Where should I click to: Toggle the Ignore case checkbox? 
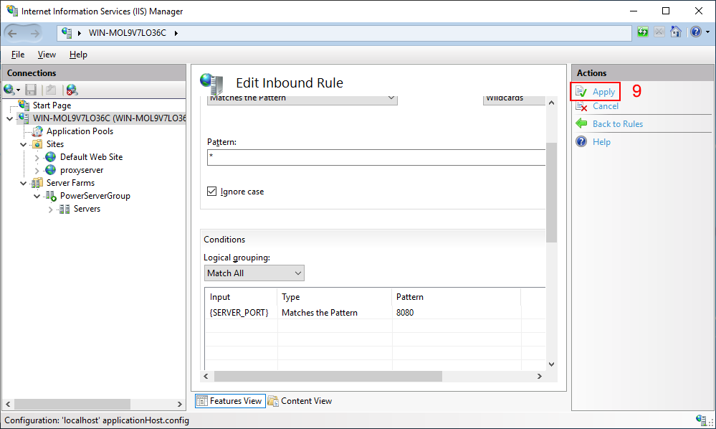[211, 192]
